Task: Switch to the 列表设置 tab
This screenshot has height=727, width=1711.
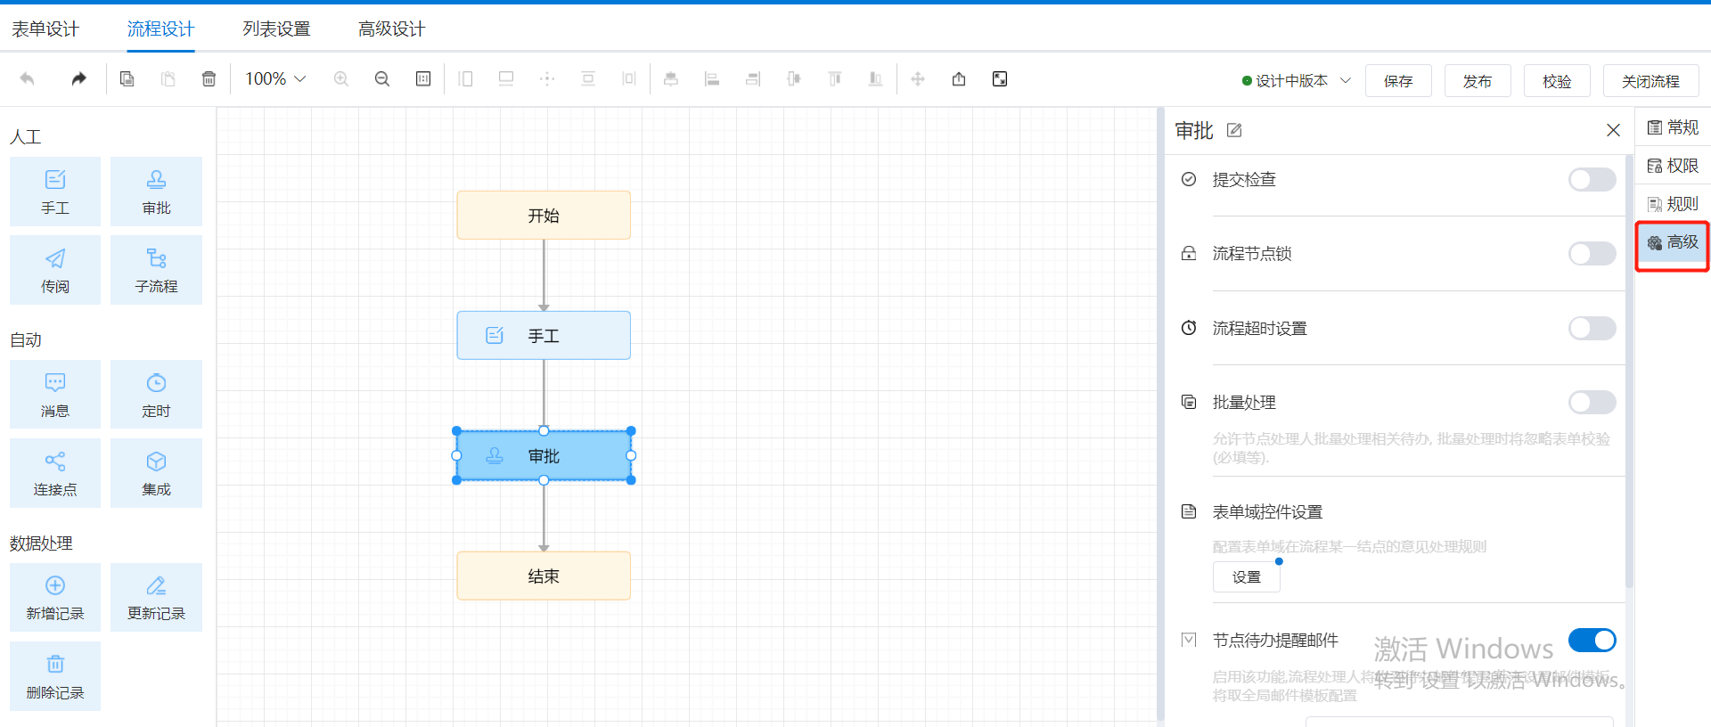Action: pyautogui.click(x=276, y=29)
